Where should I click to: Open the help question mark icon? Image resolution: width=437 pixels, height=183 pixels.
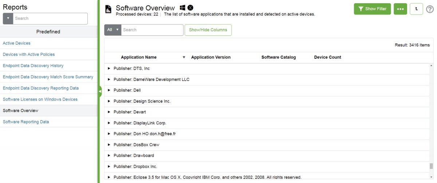point(430,9)
